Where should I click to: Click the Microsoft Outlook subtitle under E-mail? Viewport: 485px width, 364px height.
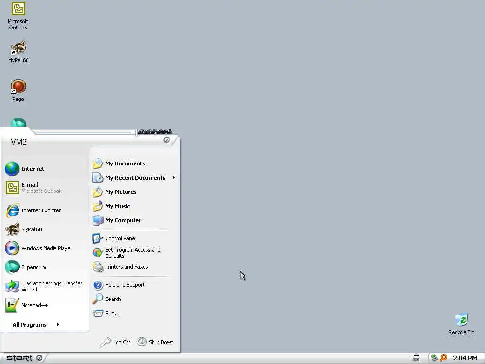42,191
